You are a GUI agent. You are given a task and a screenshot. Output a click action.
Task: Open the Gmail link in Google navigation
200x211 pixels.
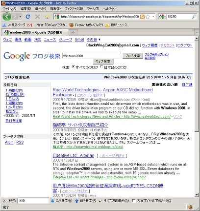click(79, 40)
